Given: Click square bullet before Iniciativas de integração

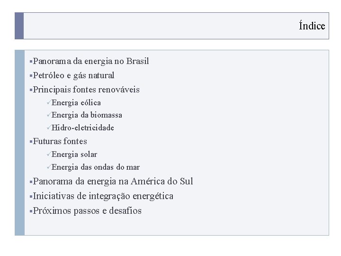Looking at the screenshot, I should point(31,196).
